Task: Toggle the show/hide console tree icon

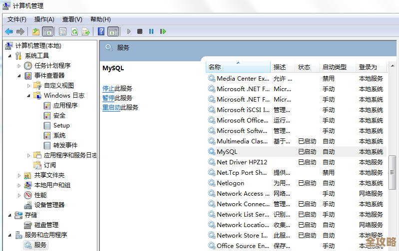Action: click(x=48, y=31)
